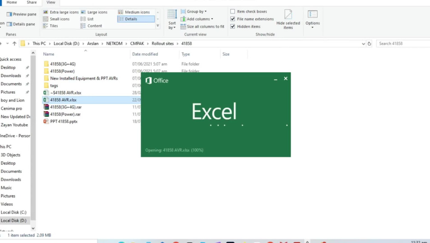Click the navigation pane scroll down arrow
Screen dimensions: 430x243
coord(33,228)
